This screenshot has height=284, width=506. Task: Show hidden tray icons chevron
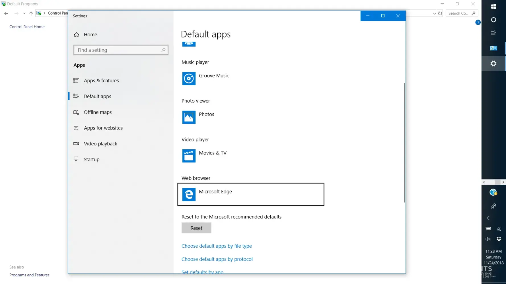[488, 218]
